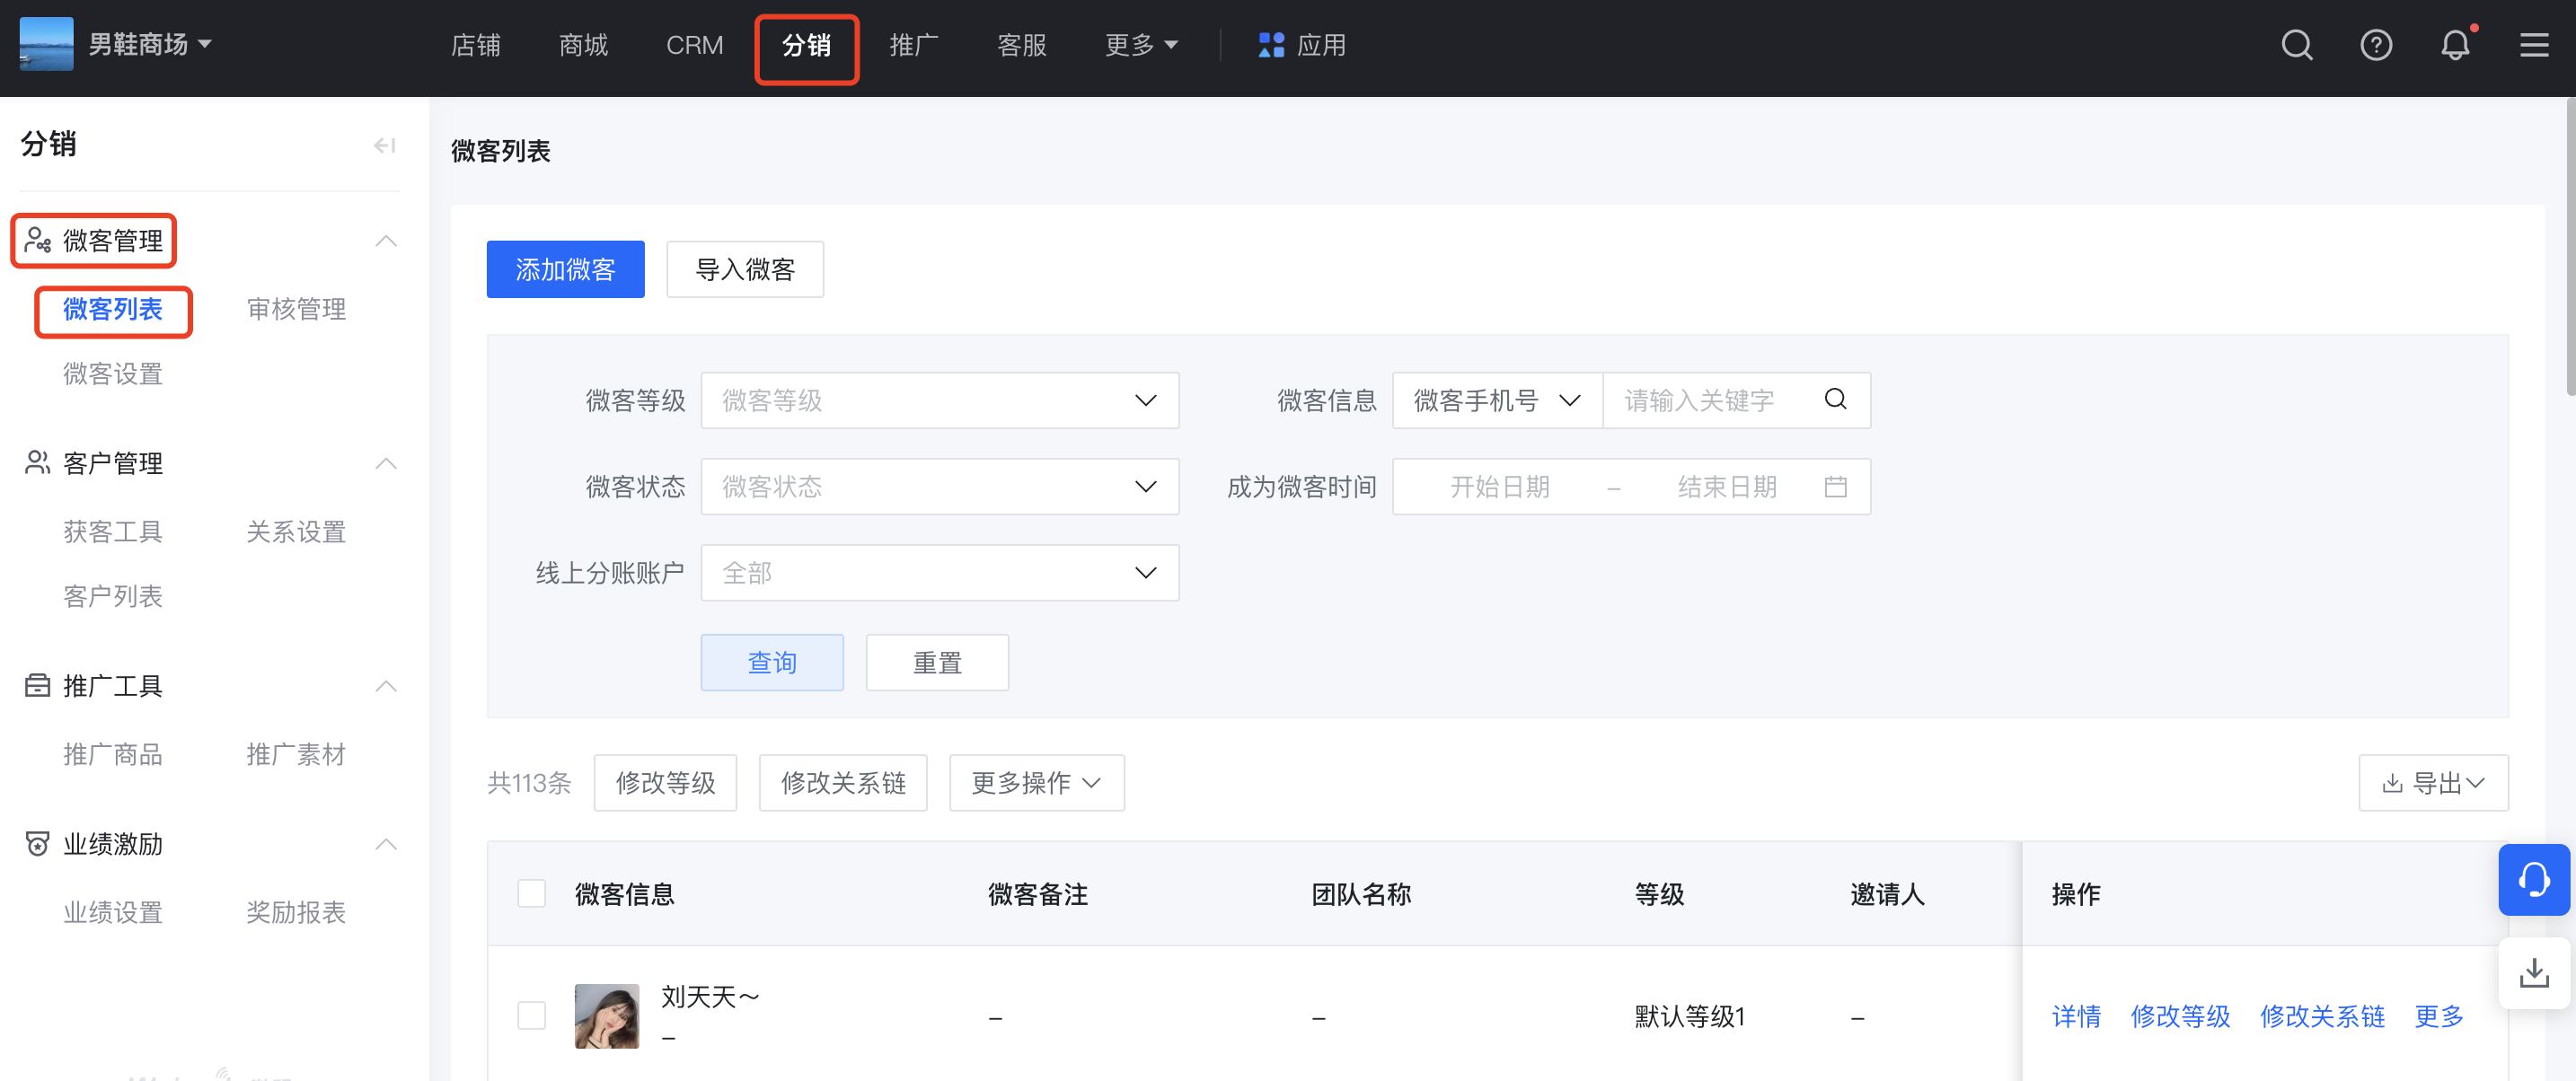Open the 推广 tab
2576x1081 pixels.
914,45
